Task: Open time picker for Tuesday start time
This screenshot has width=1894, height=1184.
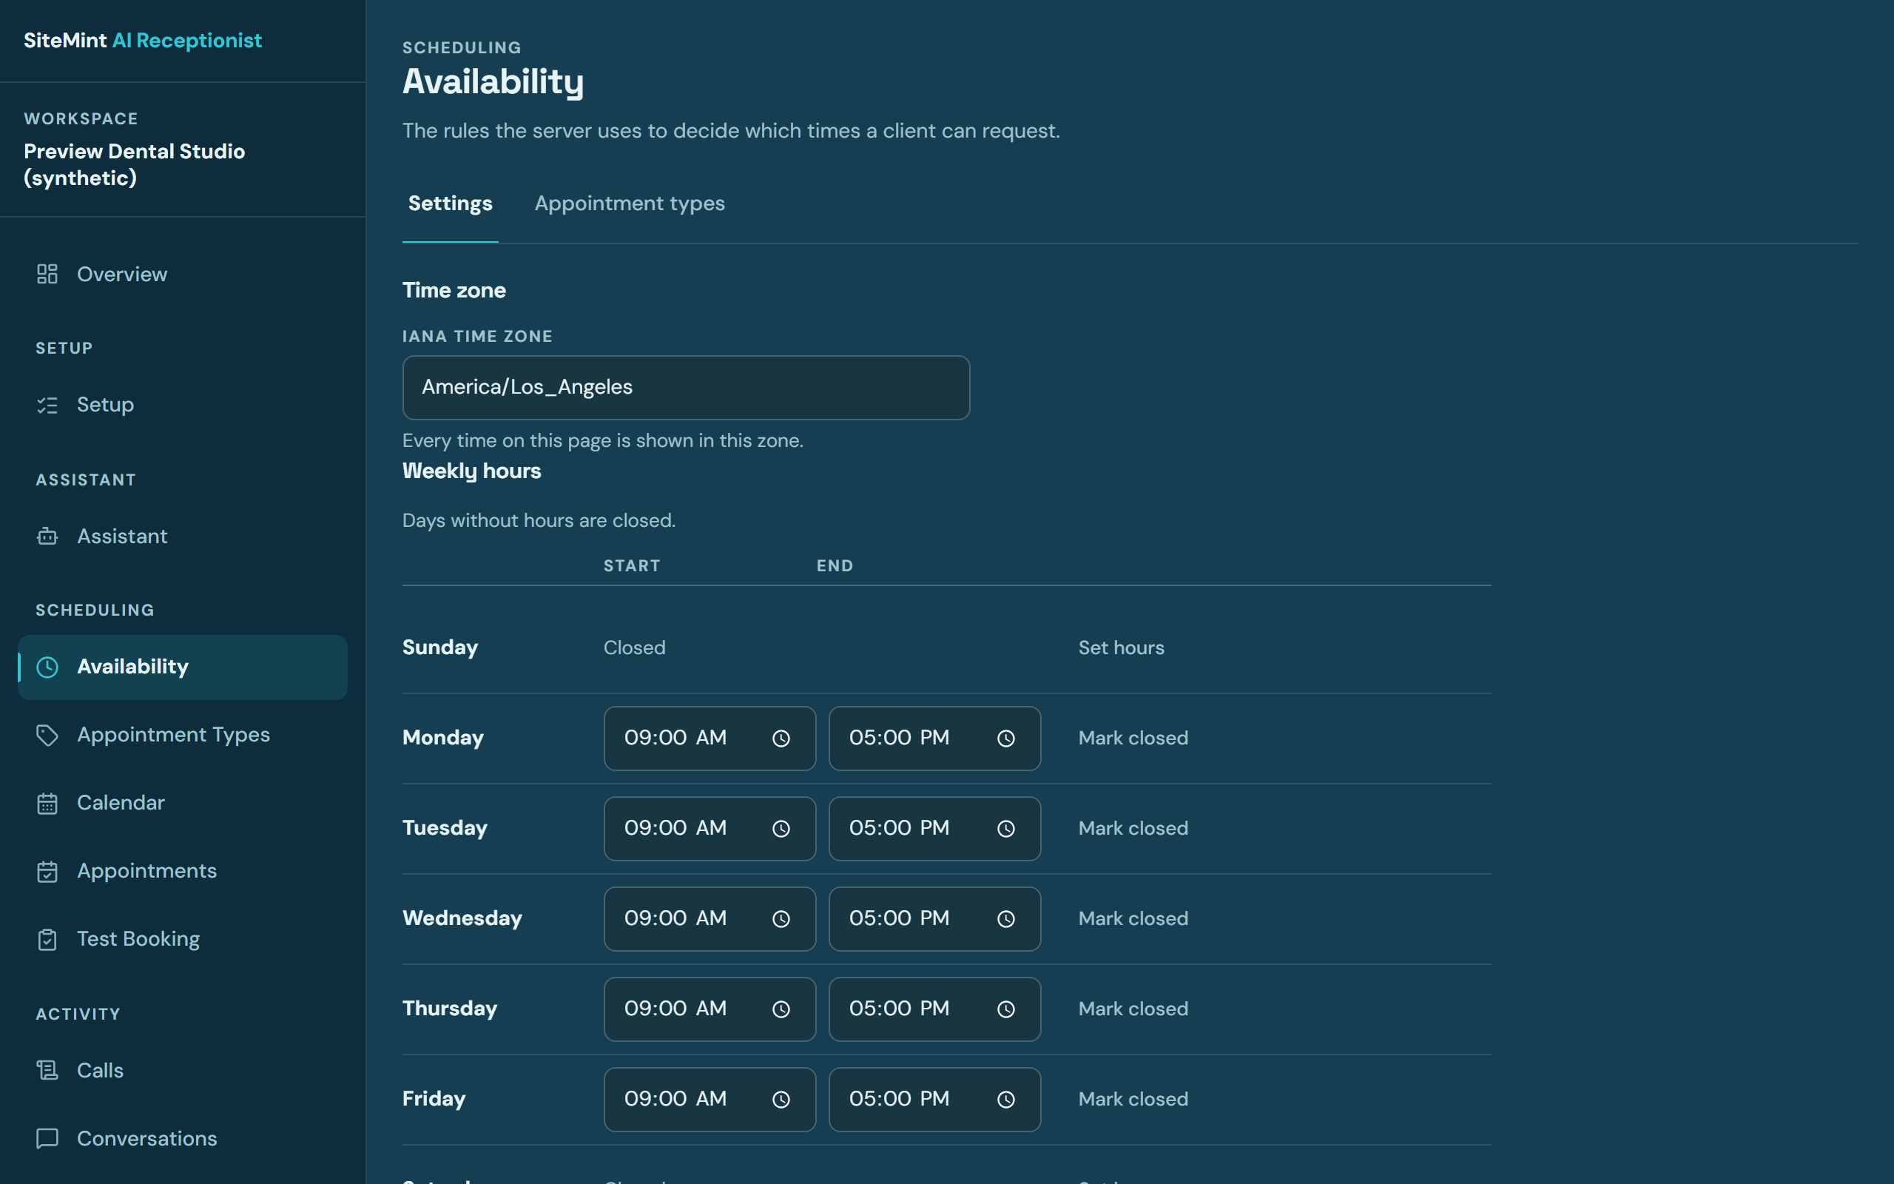Action: (x=781, y=829)
